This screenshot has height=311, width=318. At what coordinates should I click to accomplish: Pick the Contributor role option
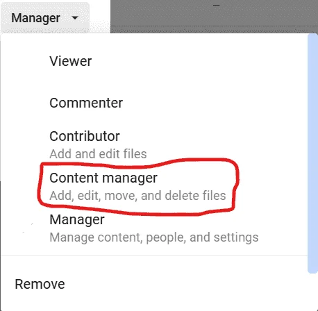click(154, 144)
